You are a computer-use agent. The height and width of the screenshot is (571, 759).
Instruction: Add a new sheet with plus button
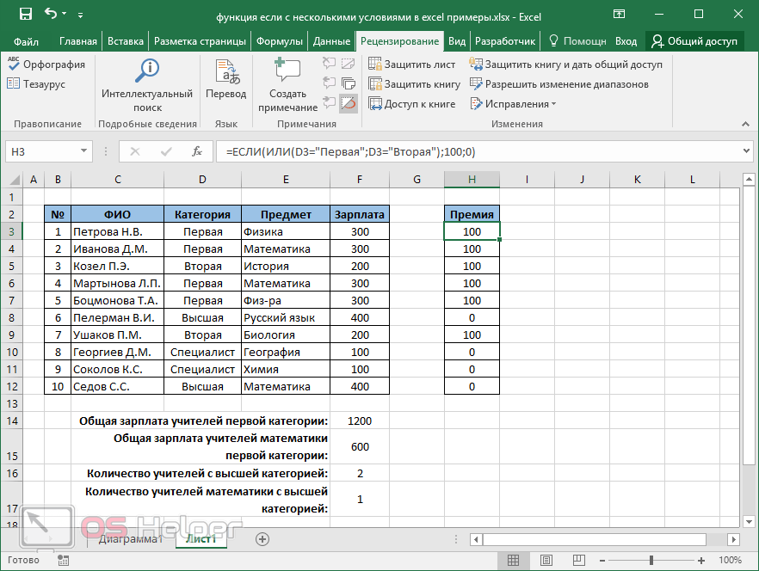point(262,539)
